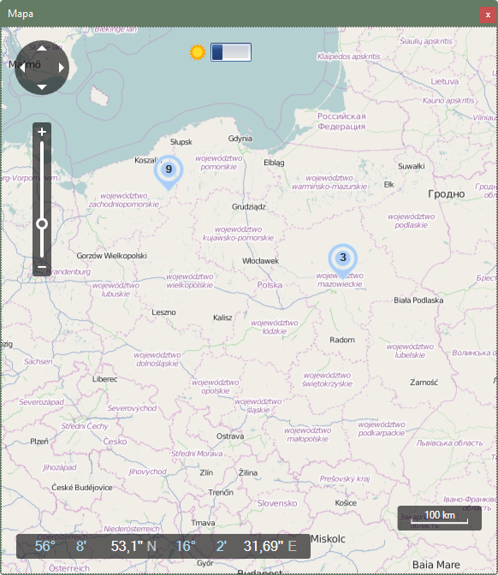This screenshot has height=575, width=498.
Task: Click the Gorzów Wielkopolski label
Action: point(111,256)
